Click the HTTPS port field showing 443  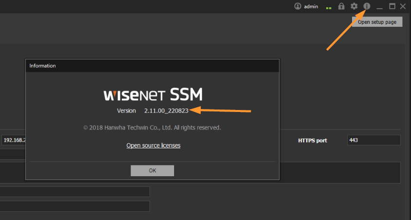coord(374,140)
